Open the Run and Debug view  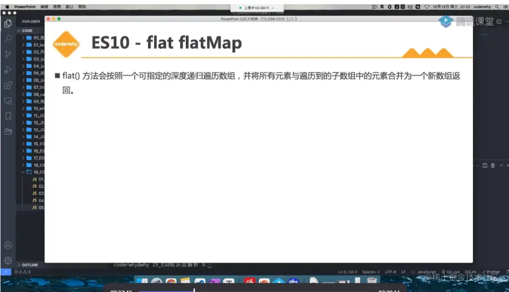(8, 70)
